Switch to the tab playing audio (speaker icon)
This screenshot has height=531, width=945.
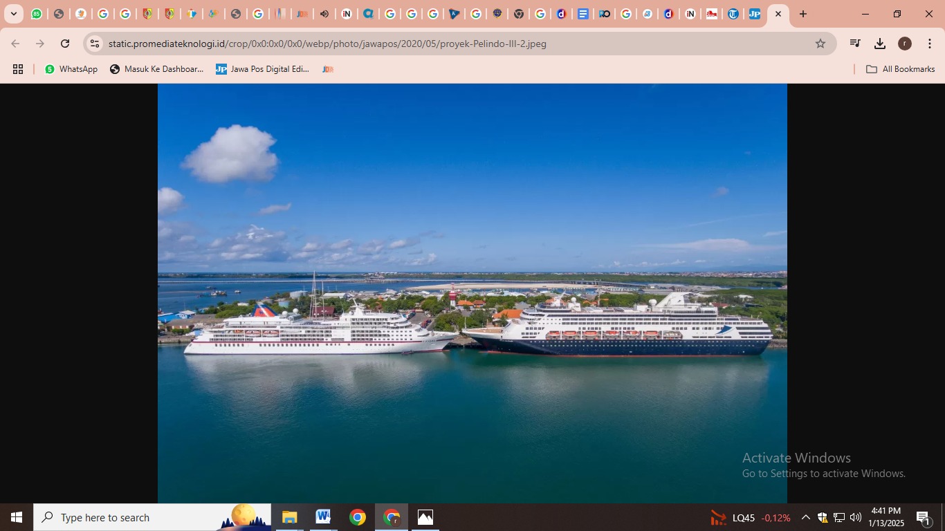coord(324,14)
